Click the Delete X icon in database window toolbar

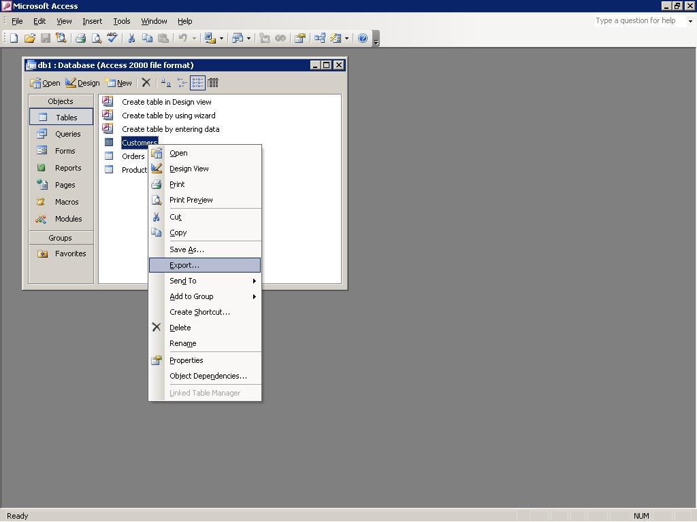tap(146, 82)
